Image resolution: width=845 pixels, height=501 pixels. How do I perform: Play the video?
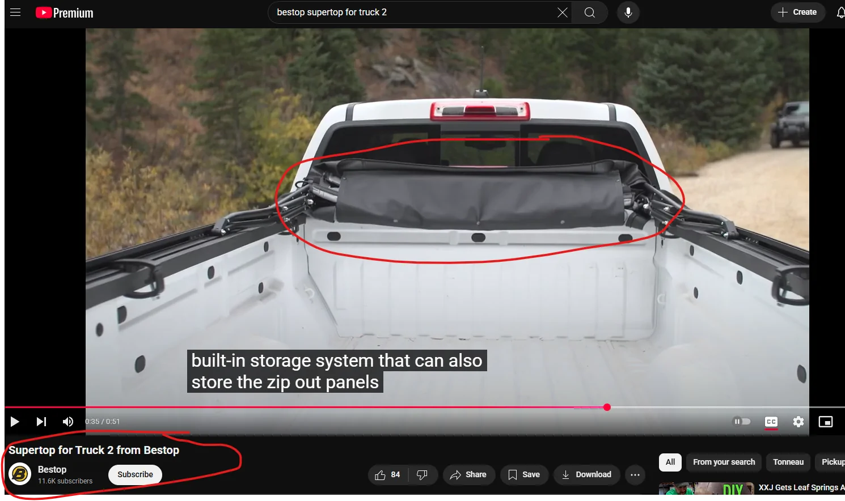coord(15,422)
